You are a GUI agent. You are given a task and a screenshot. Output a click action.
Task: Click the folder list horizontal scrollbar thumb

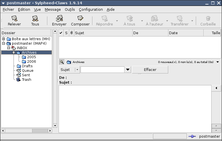click(x=40, y=131)
